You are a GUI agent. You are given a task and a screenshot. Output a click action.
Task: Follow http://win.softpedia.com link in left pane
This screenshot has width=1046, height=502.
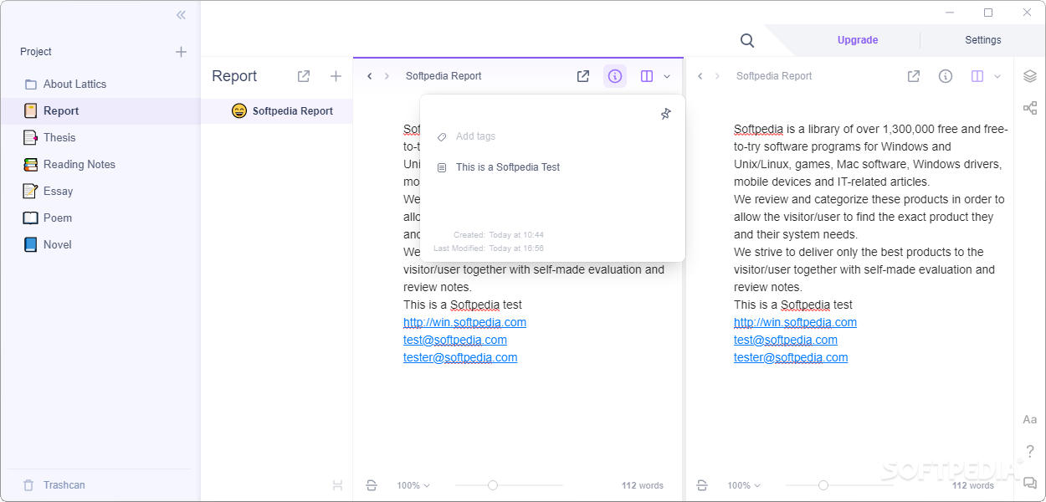pyautogui.click(x=464, y=322)
